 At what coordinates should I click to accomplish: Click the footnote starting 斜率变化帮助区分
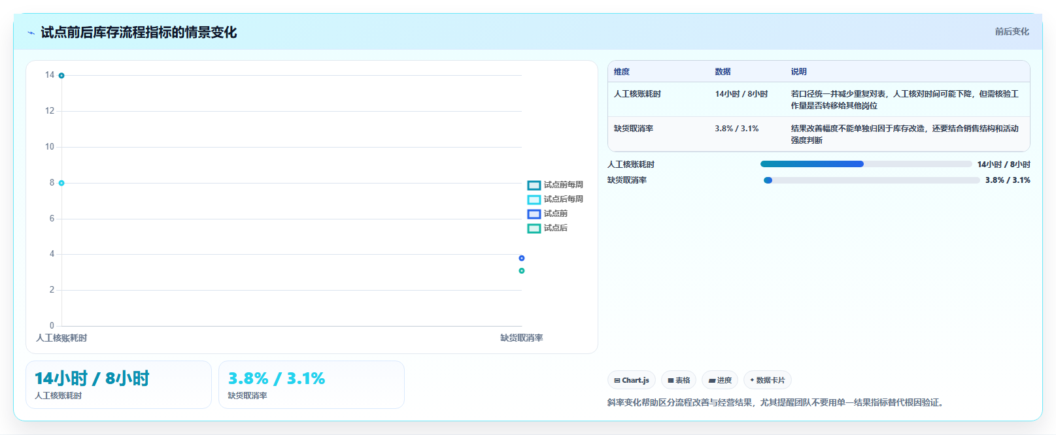tap(777, 402)
